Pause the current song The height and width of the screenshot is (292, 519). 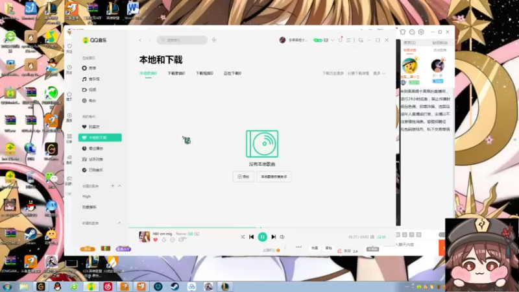point(263,237)
